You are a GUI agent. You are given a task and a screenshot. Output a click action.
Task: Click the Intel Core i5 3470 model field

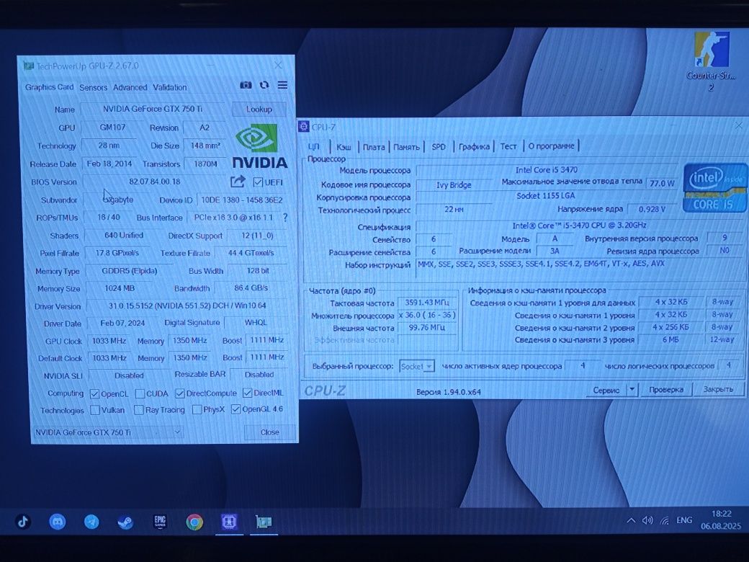(547, 169)
